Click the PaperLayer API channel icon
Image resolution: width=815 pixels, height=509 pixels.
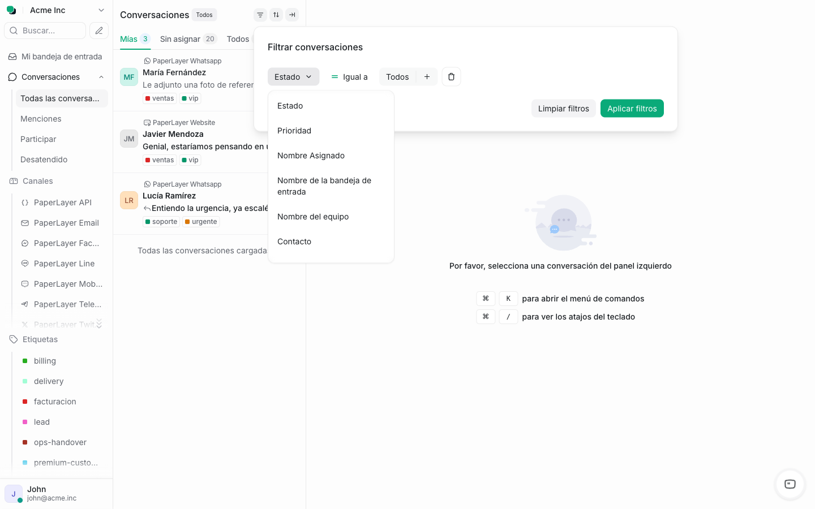point(25,202)
